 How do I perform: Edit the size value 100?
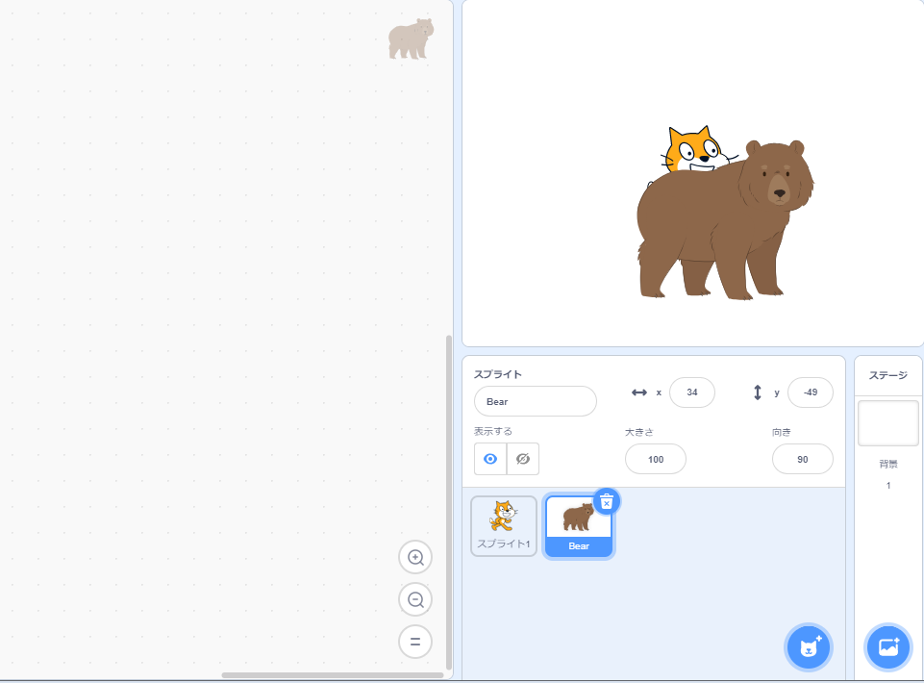(656, 459)
